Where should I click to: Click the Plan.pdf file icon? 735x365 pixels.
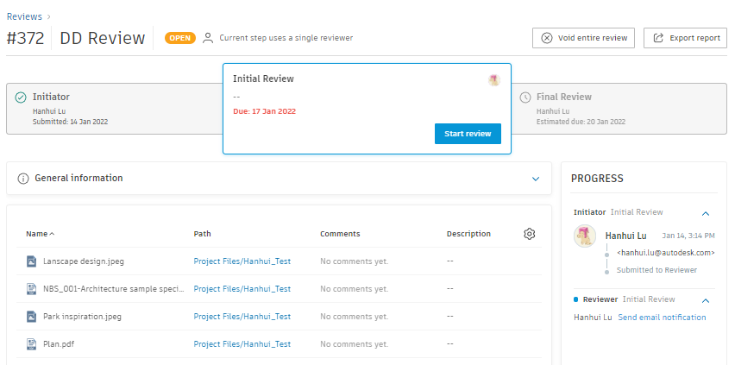31,344
